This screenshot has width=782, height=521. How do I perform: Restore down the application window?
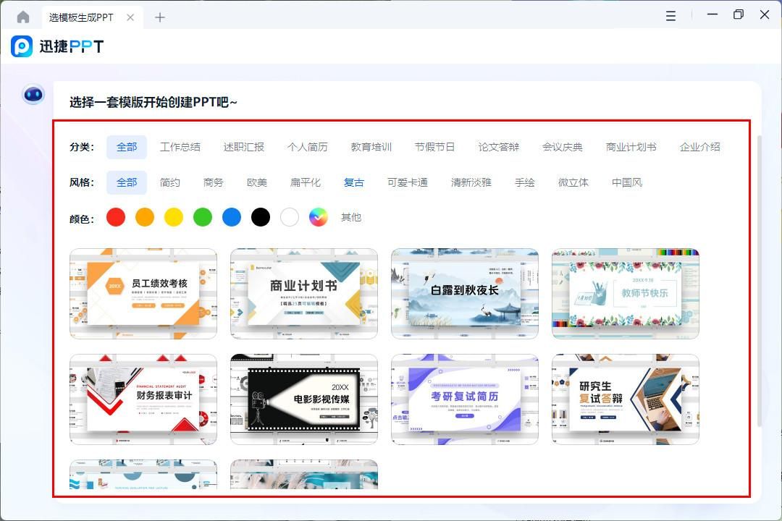point(739,14)
